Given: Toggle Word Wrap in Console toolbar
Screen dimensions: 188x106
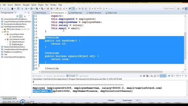Looking at the screenshot, I should click(x=158, y=76).
